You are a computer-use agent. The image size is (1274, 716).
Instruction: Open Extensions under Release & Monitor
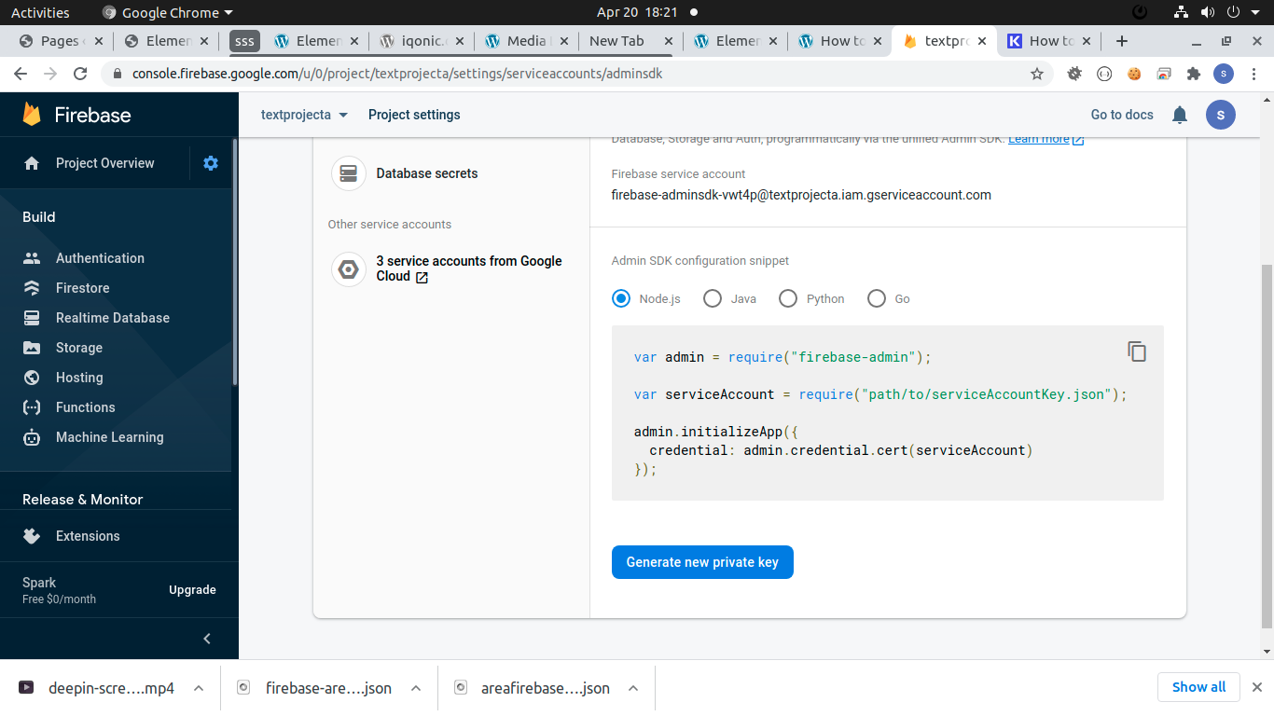point(88,536)
